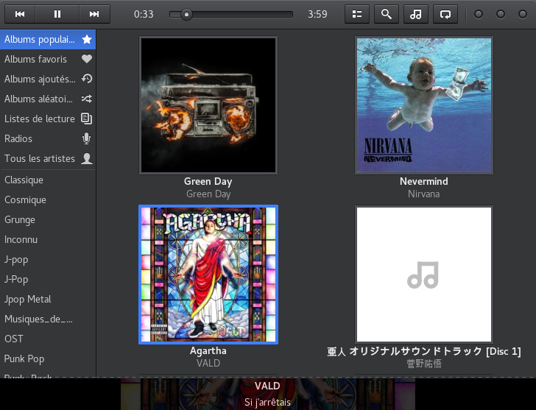Open the Nevermind album cover

point(424,105)
